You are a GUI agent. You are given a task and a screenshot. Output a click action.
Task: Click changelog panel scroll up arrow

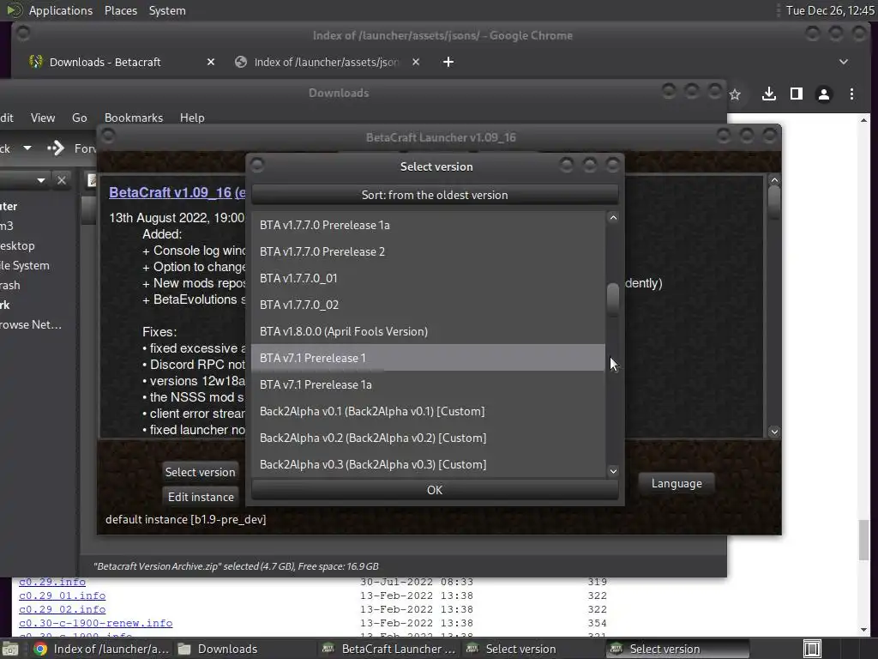(774, 180)
